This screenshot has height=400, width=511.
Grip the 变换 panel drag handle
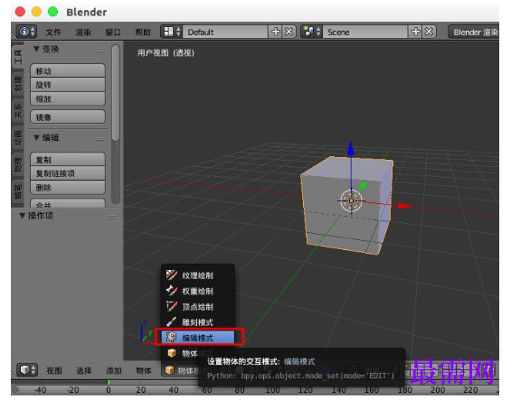coord(99,50)
